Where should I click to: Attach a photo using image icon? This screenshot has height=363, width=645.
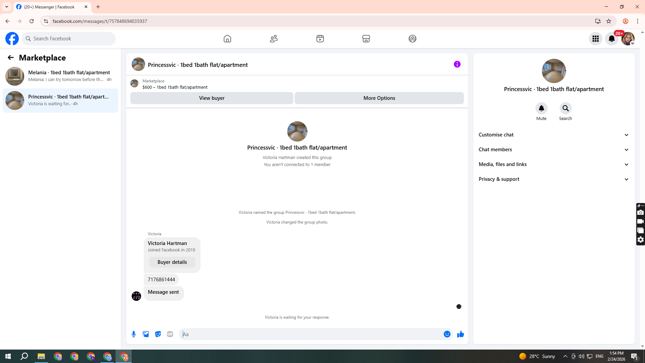click(x=146, y=334)
